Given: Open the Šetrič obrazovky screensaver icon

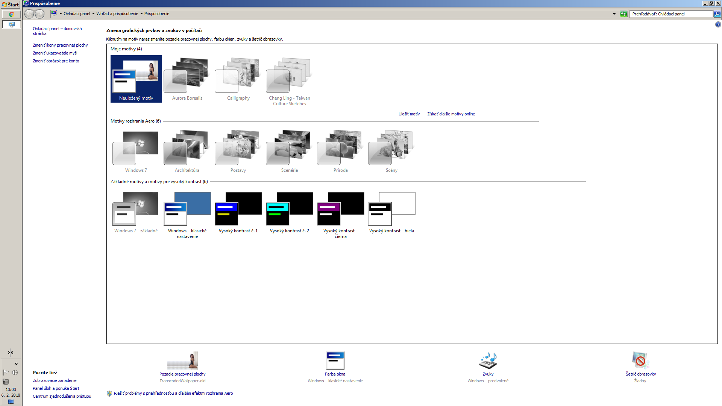Looking at the screenshot, I should (x=640, y=361).
